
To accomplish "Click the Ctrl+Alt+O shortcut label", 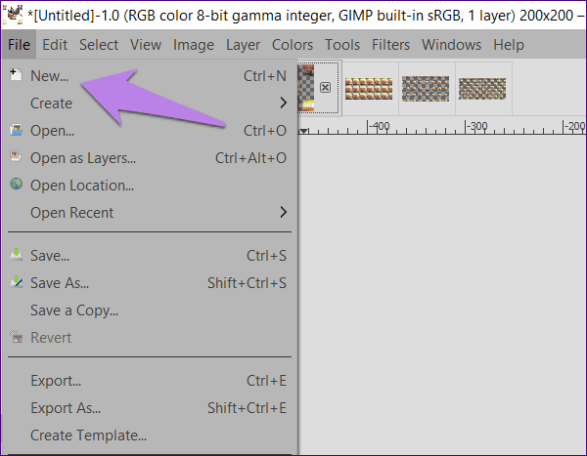I will (x=250, y=158).
